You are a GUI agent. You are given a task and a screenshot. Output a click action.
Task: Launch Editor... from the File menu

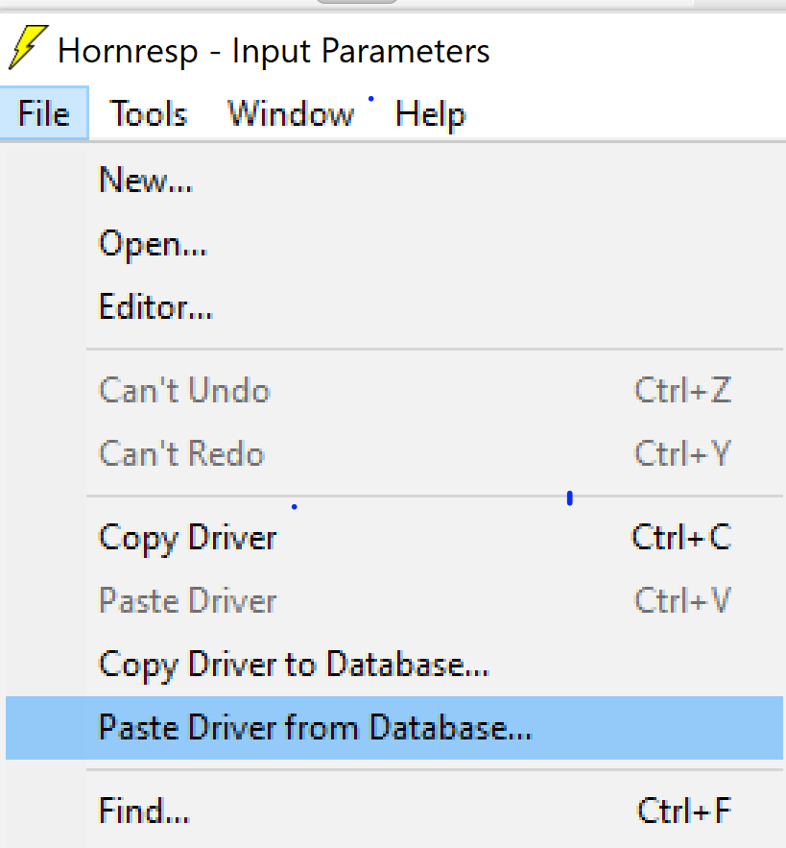click(155, 308)
